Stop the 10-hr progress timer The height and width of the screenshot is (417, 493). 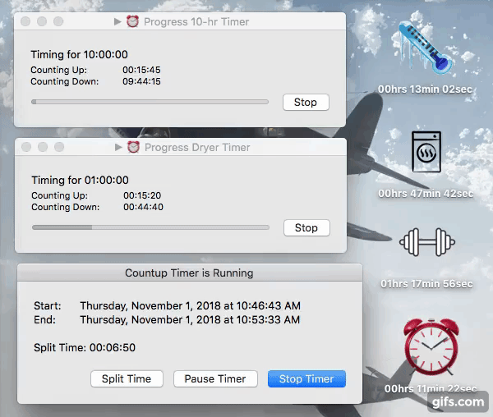pos(305,103)
